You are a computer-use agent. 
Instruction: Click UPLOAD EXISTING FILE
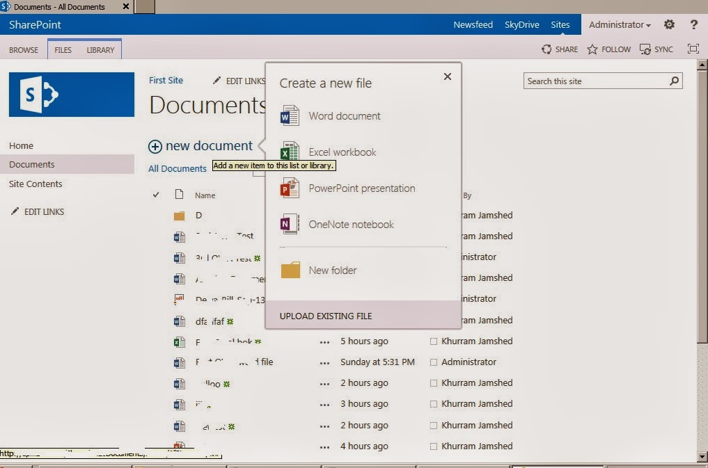(x=326, y=316)
